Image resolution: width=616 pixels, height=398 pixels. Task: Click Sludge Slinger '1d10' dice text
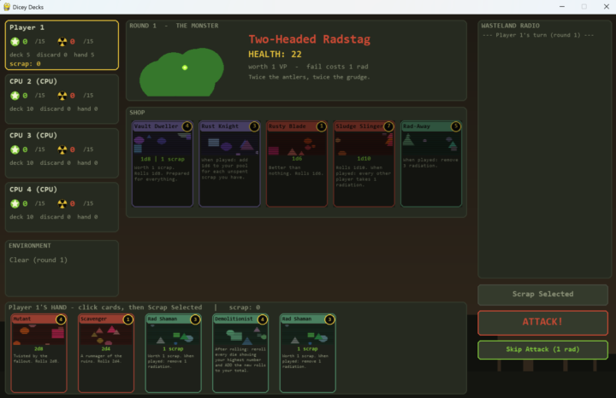pyautogui.click(x=364, y=159)
